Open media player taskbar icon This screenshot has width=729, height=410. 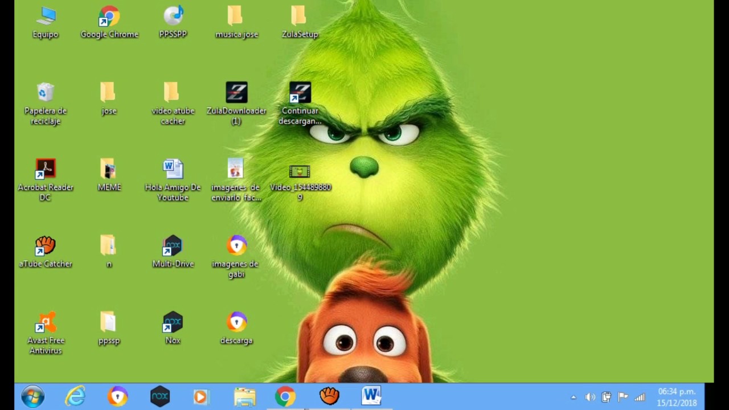(x=200, y=396)
